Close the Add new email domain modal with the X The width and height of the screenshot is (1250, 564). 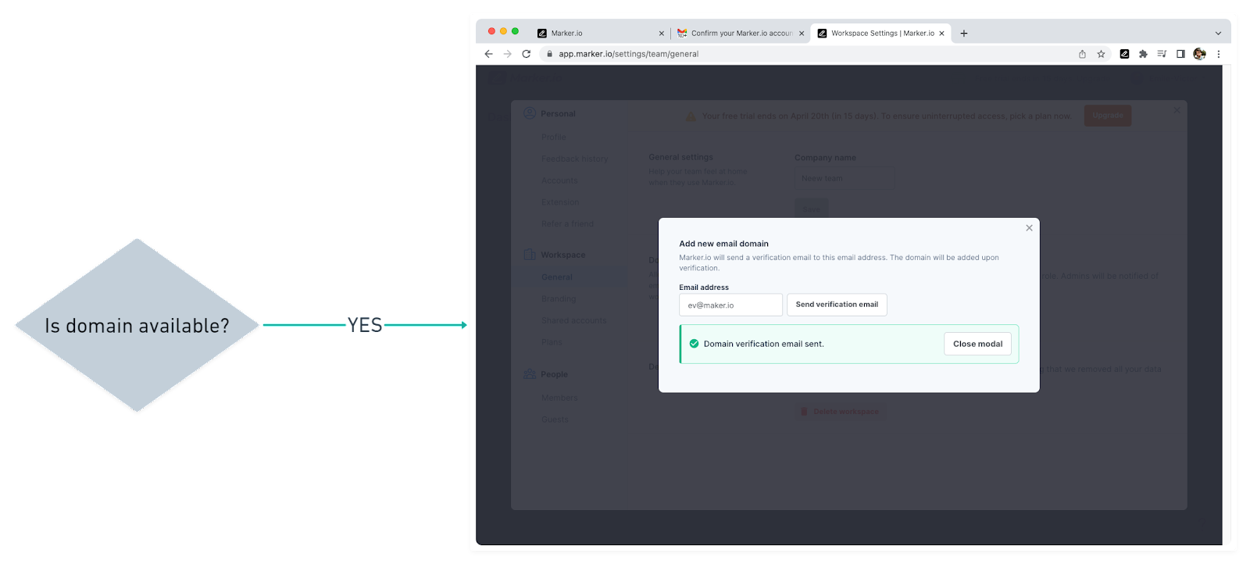point(1029,228)
